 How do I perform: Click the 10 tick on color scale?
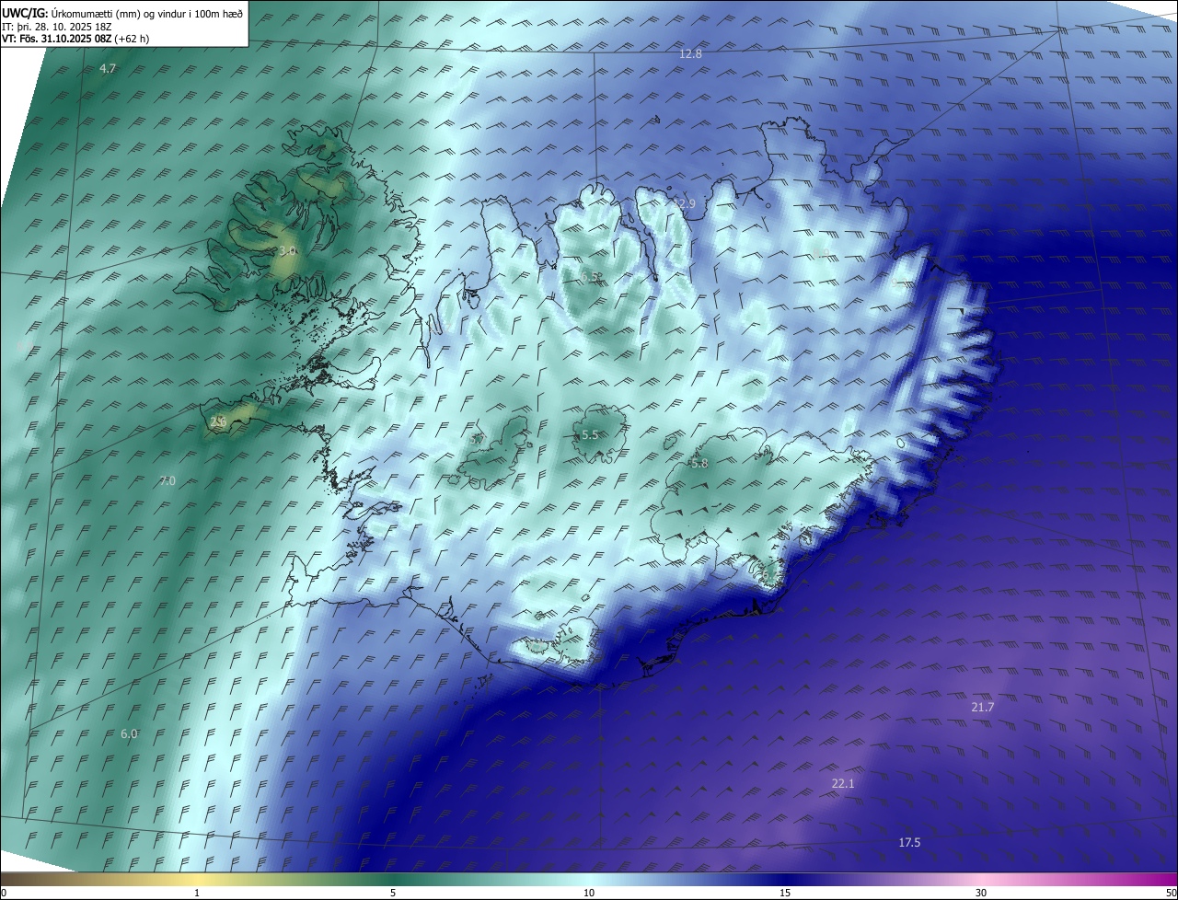589,893
